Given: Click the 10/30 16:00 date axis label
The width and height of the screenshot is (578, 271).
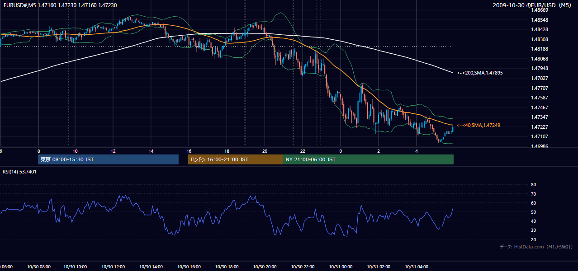Looking at the screenshot, I should coord(189,266).
